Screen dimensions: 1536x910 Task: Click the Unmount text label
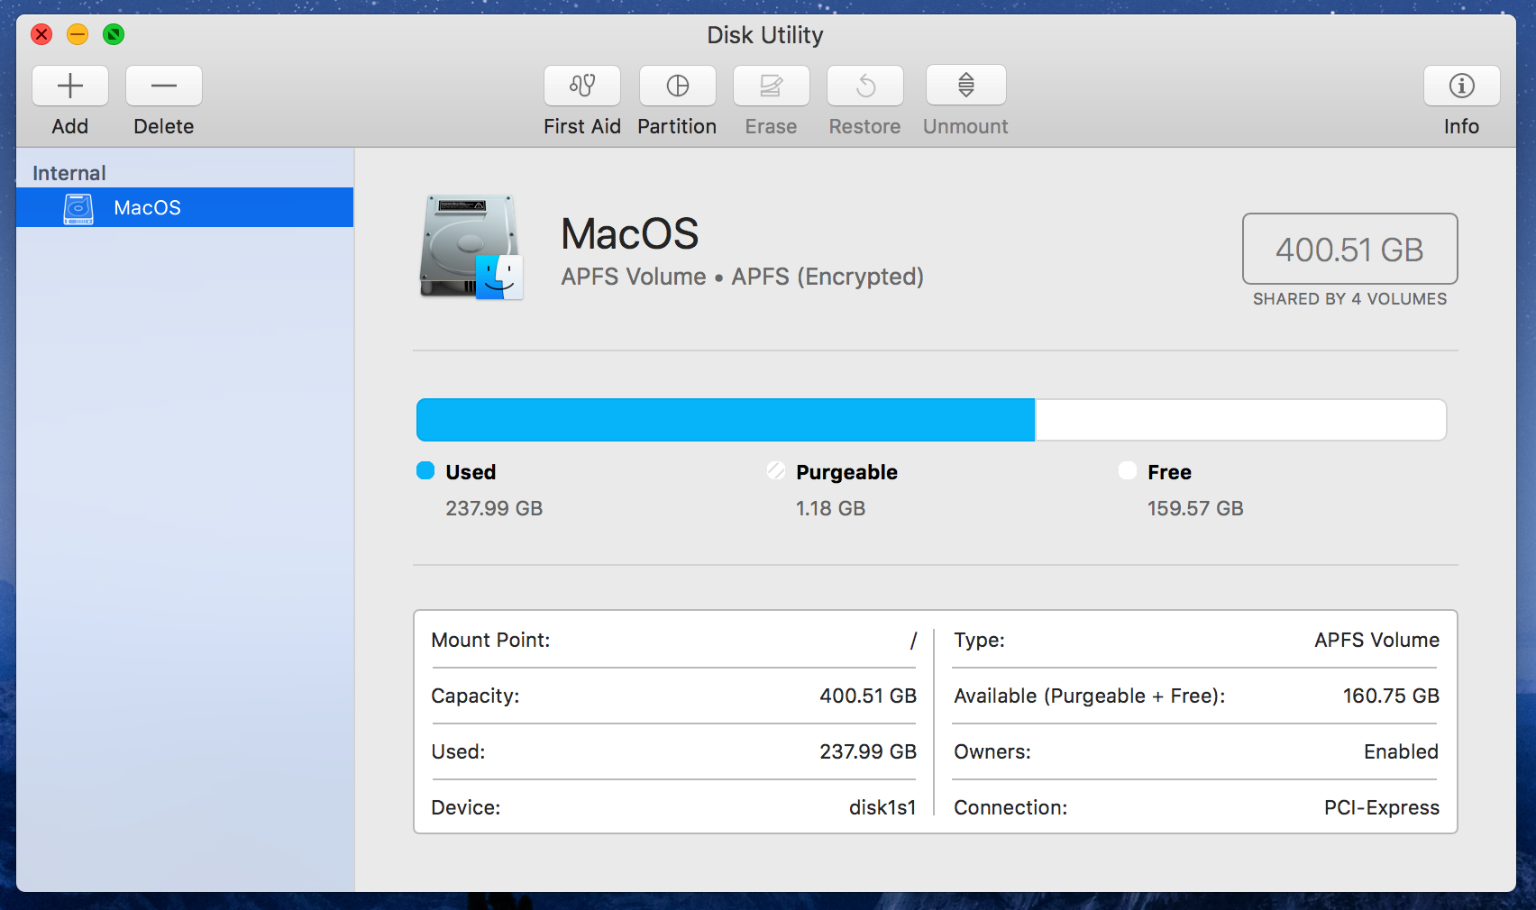coord(965,126)
